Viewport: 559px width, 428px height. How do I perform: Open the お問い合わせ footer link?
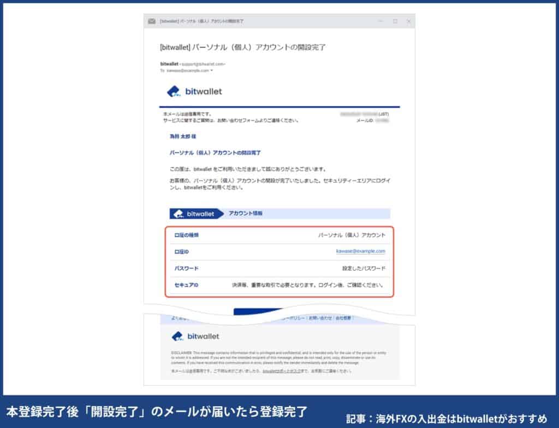(x=320, y=318)
